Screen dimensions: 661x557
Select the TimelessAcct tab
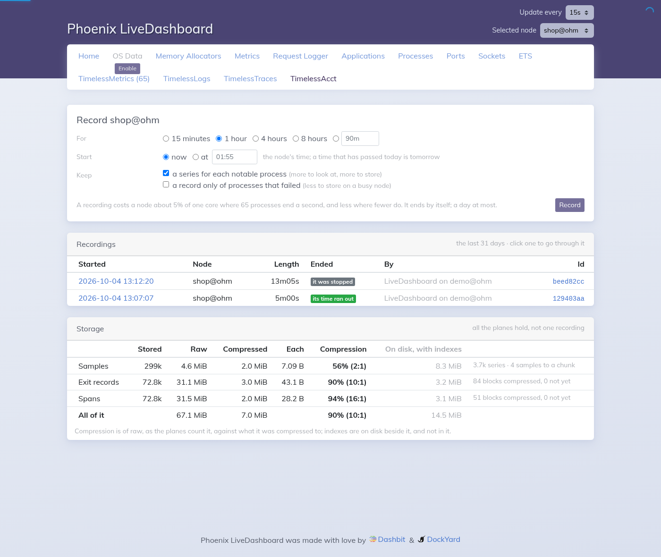313,79
